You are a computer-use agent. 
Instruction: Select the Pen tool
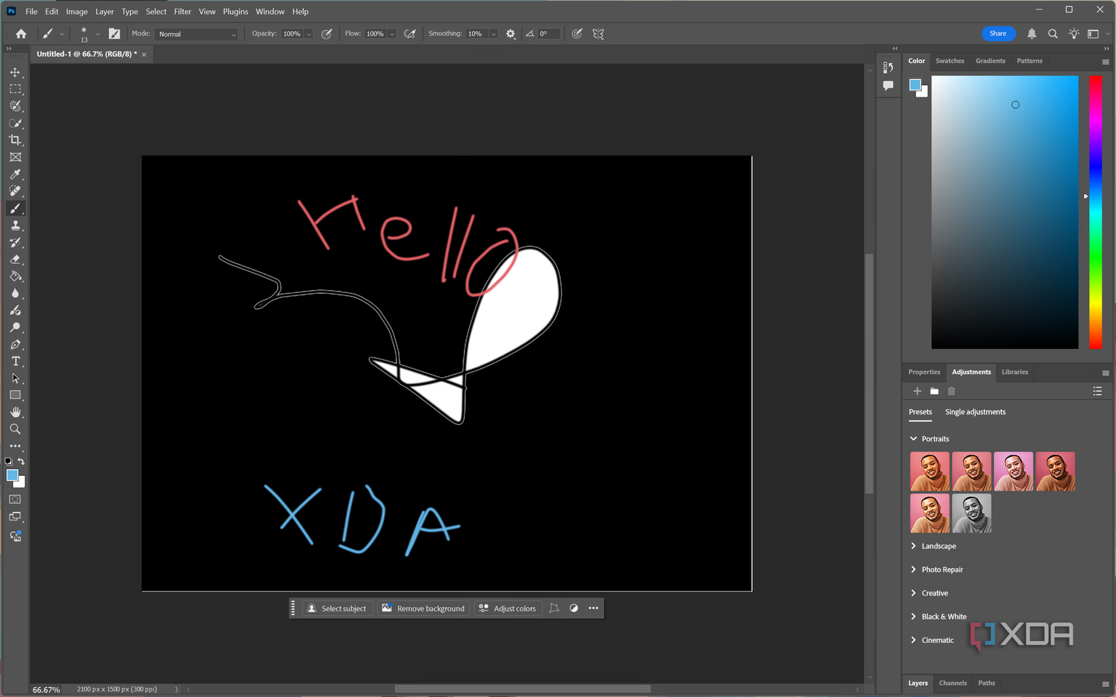(16, 344)
